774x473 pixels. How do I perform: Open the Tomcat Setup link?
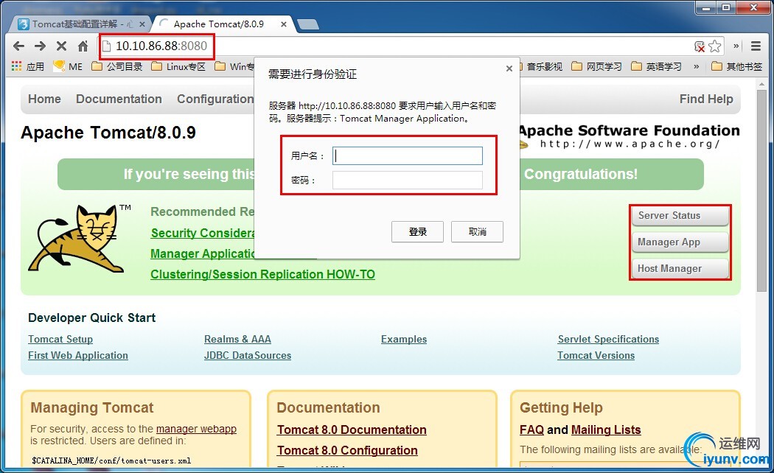pos(60,340)
